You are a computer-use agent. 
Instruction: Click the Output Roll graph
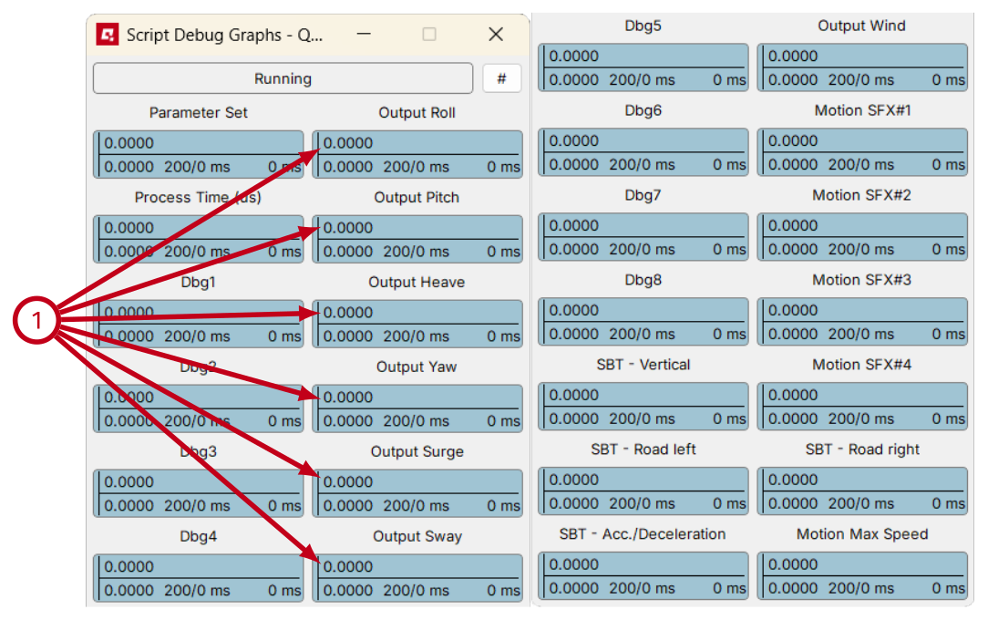[x=418, y=154]
